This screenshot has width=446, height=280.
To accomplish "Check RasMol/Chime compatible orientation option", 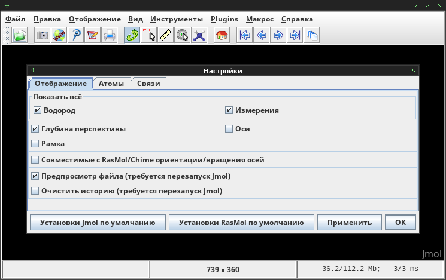I will point(35,160).
